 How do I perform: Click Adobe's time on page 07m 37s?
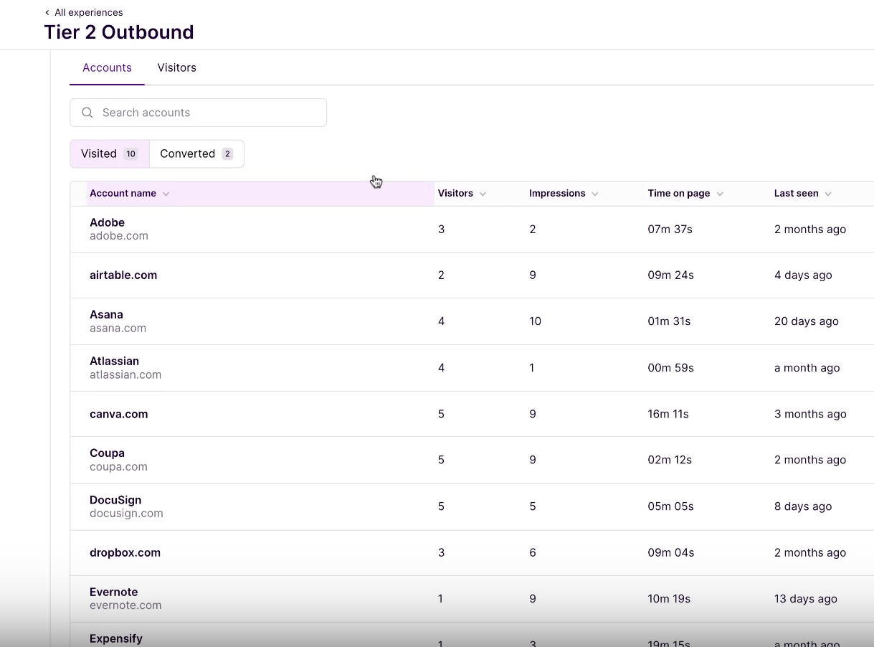coord(670,230)
